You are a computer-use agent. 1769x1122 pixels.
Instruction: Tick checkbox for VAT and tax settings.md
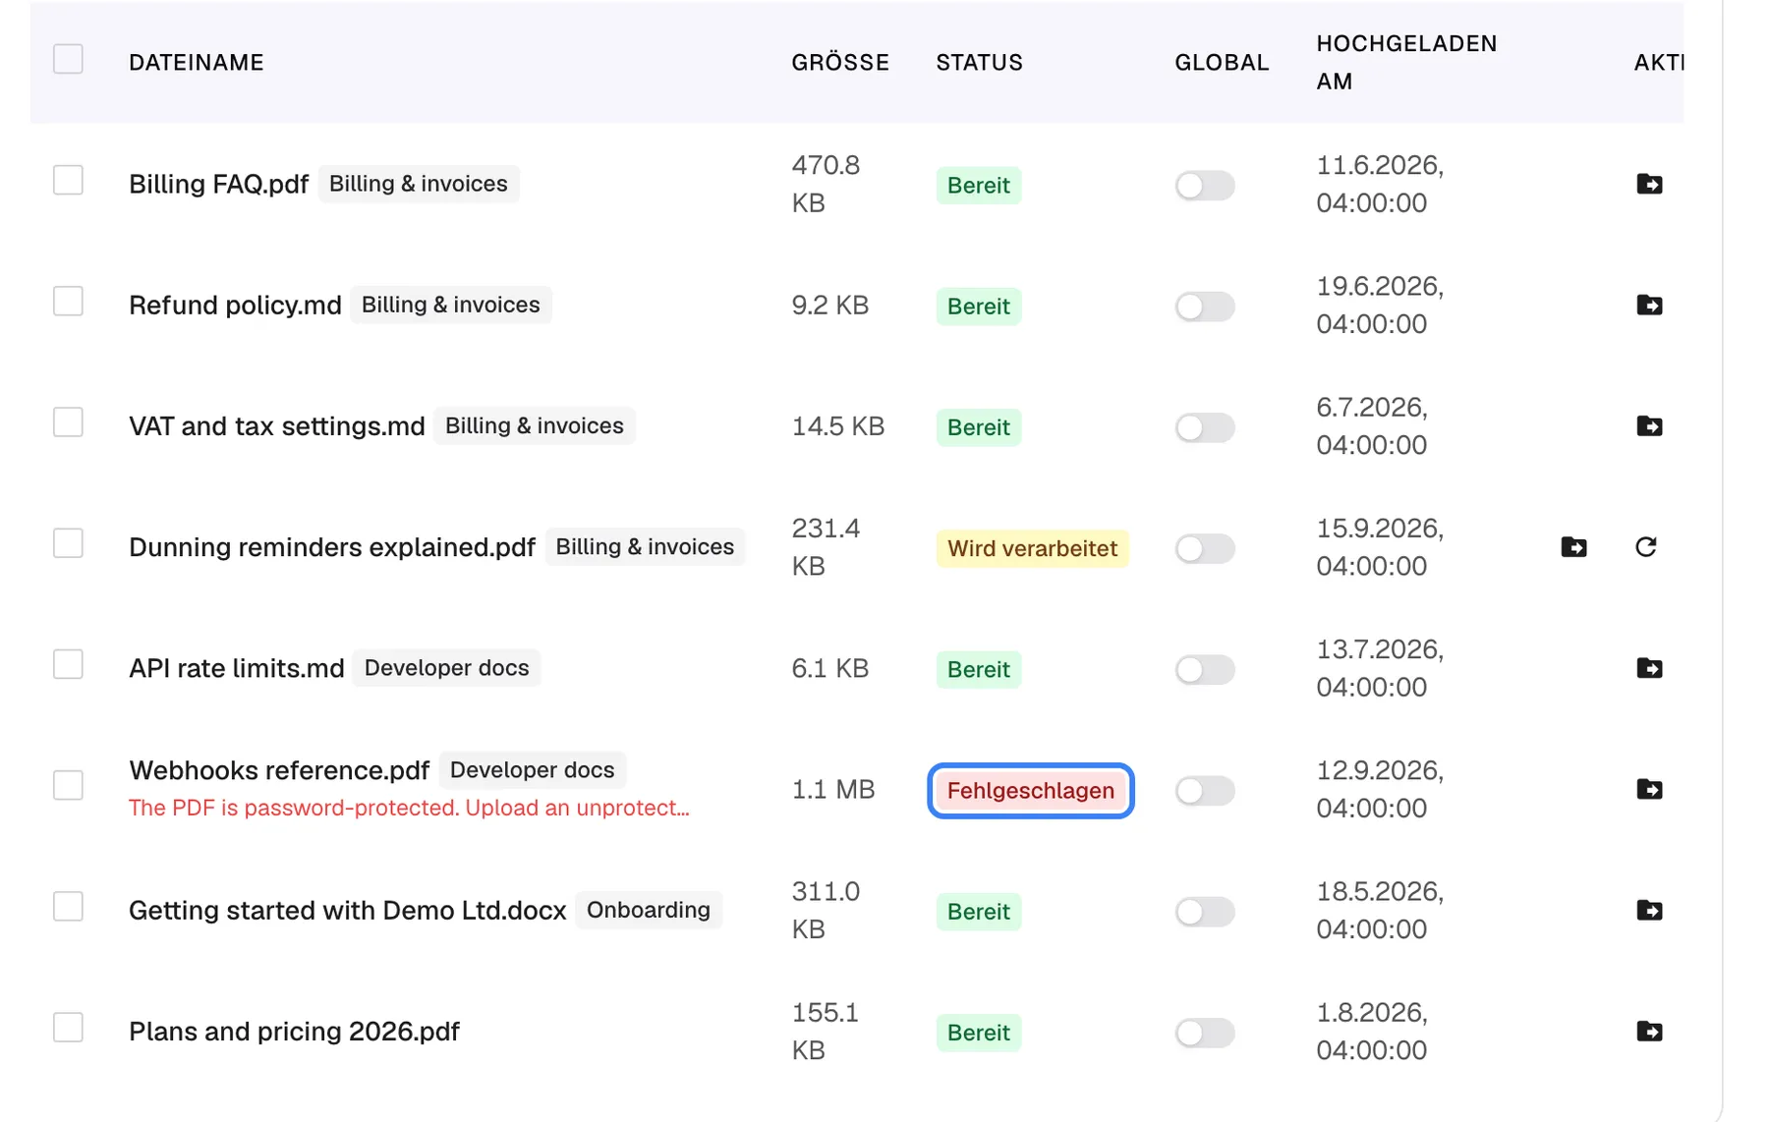point(68,421)
